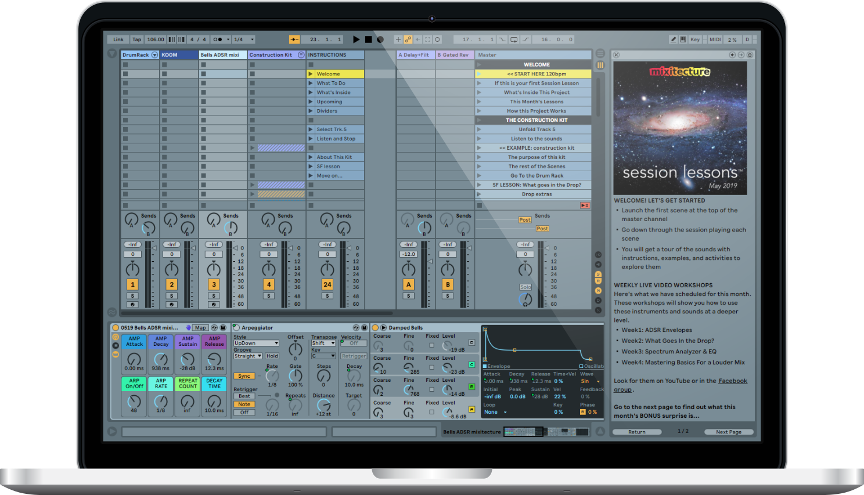This screenshot has height=495, width=864.
Task: Enable Draw Mode pencil icon
Action: (673, 39)
